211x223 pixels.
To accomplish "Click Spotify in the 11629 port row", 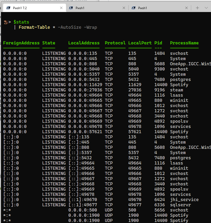I will (x=179, y=85).
